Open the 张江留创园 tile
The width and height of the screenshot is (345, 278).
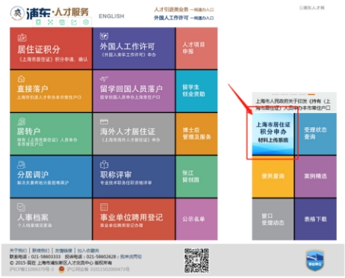(196, 176)
